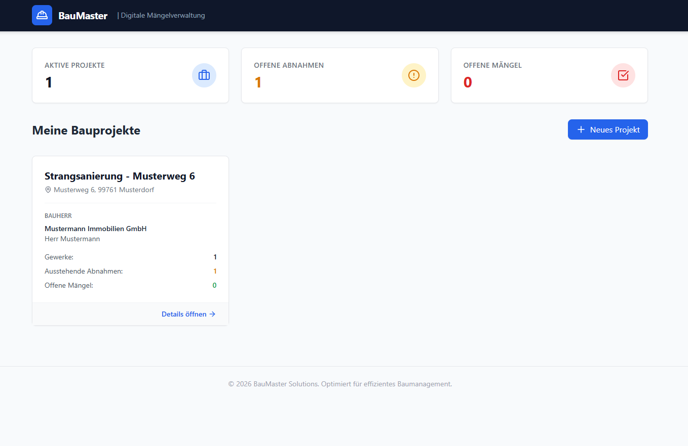The height and width of the screenshot is (446, 688).
Task: Click the footer copyright BauMaster Solutions text
Action: tap(340, 384)
